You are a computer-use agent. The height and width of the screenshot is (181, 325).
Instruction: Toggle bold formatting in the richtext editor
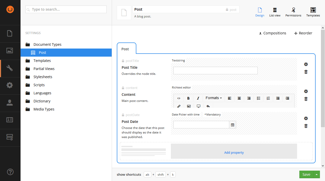[188, 98]
